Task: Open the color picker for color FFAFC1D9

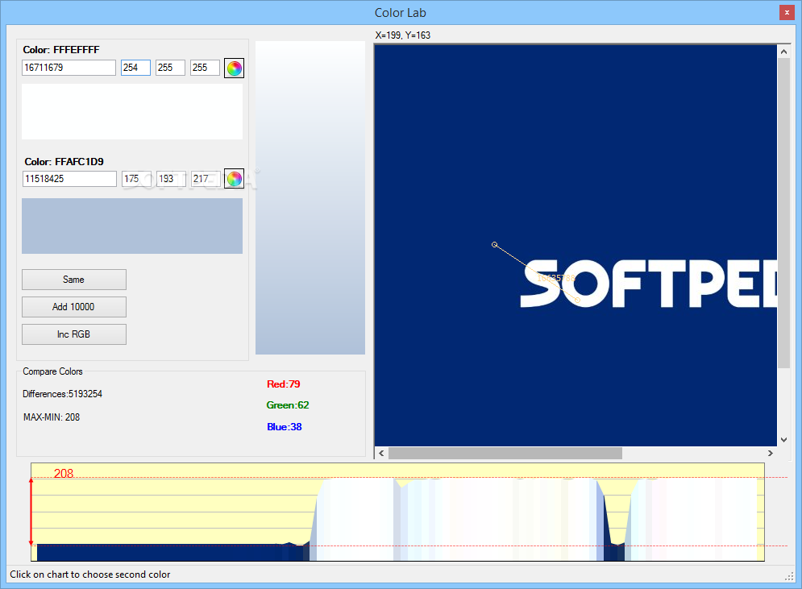Action: [235, 179]
